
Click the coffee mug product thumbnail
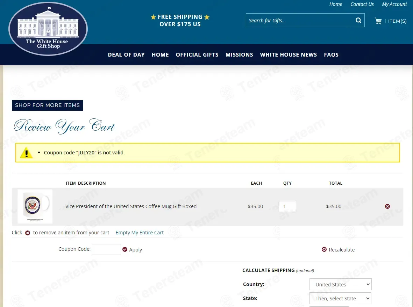click(35, 206)
